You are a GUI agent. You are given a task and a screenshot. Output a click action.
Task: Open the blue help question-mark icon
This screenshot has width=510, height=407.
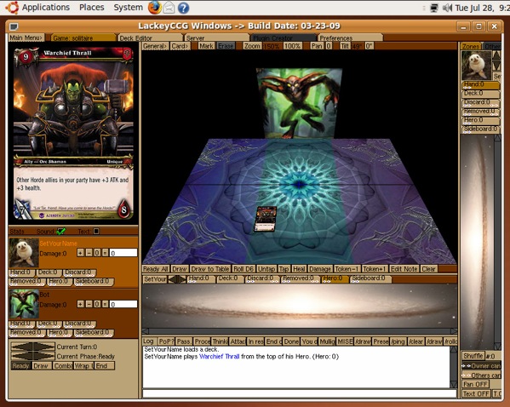pos(183,8)
